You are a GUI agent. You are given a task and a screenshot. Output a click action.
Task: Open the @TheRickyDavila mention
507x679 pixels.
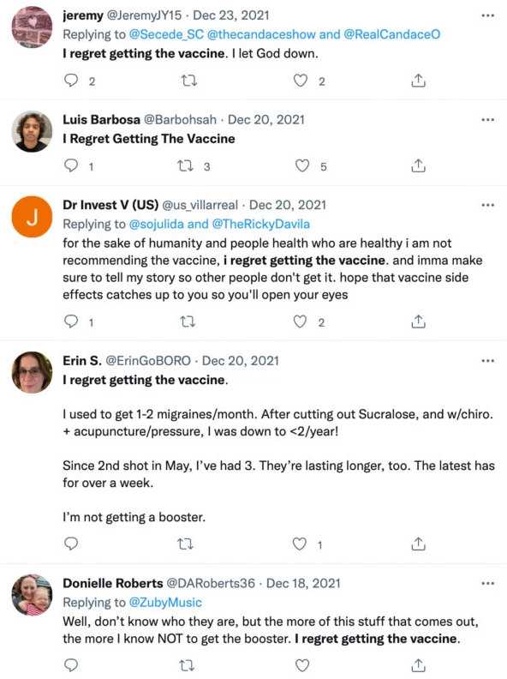(261, 224)
